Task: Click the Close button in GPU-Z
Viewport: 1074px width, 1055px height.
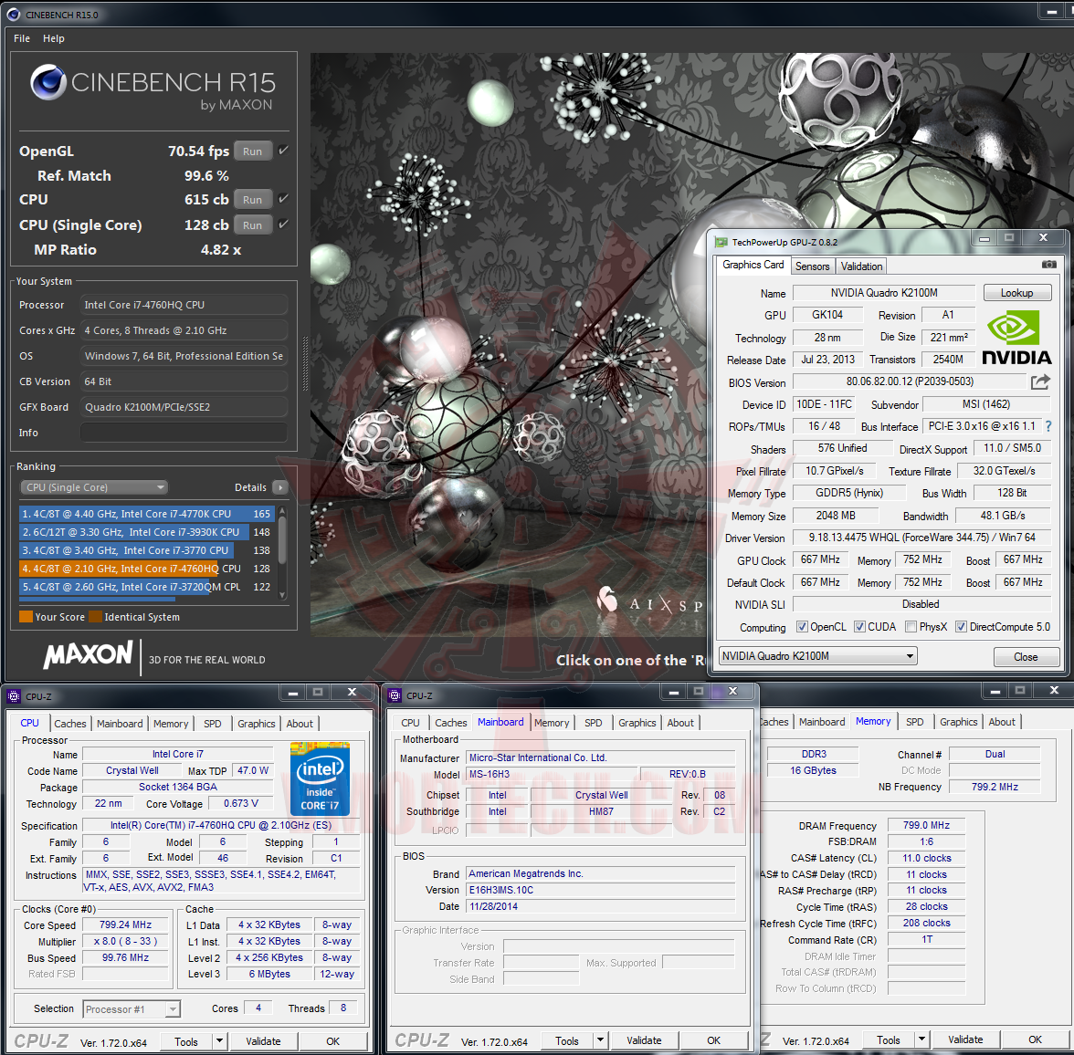Action: [x=1027, y=656]
